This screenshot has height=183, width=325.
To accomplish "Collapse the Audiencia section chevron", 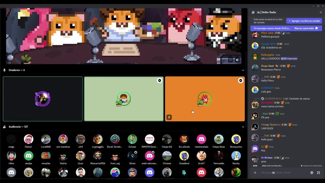I will [x=243, y=127].
